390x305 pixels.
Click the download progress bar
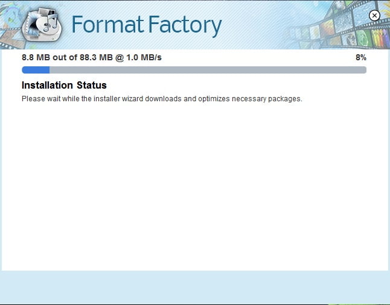click(x=194, y=70)
